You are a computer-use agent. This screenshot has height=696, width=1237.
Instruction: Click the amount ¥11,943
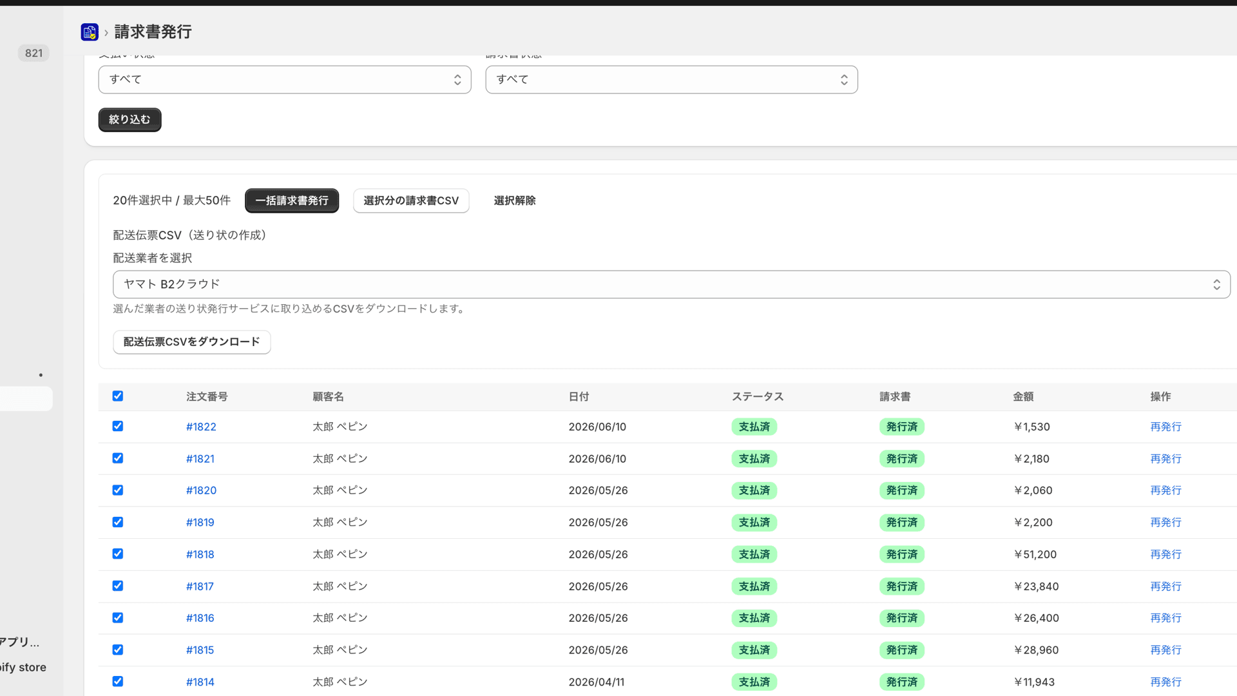1033,682
